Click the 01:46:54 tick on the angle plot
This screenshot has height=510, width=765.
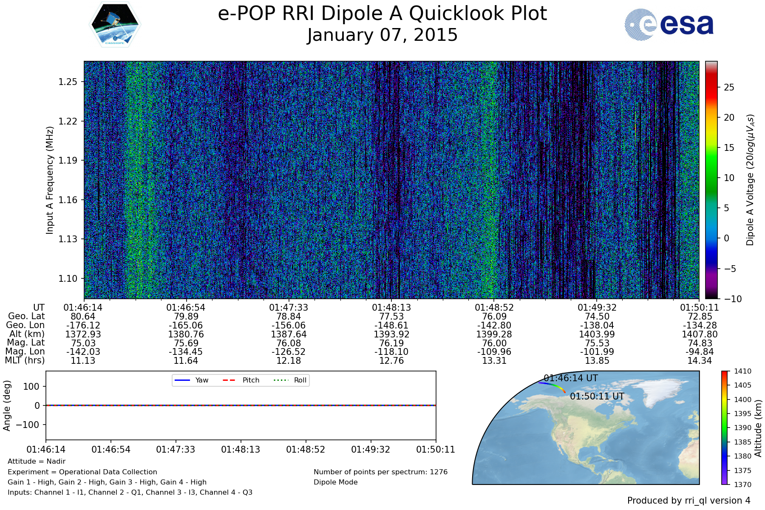coord(111,449)
